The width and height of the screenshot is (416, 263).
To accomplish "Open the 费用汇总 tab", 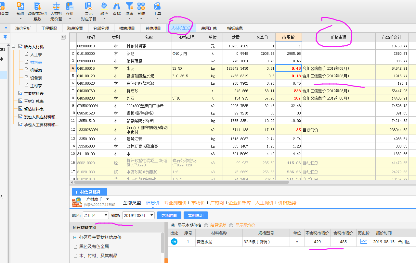I will 209,28.
